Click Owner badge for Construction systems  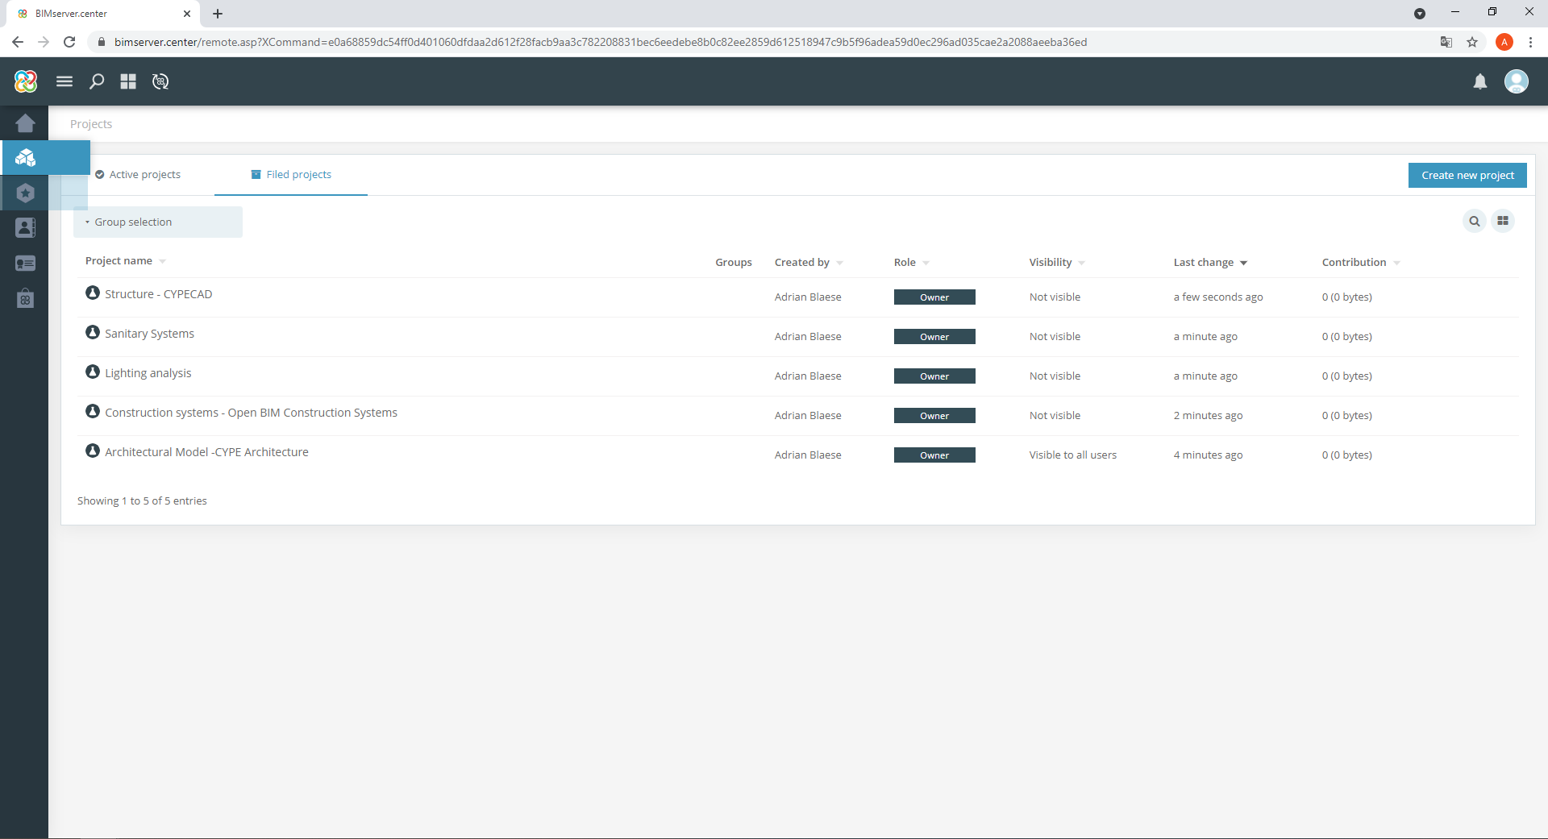[934, 416]
